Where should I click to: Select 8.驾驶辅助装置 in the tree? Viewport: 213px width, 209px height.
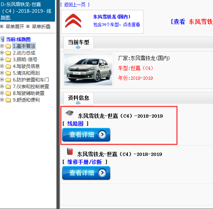[28, 93]
